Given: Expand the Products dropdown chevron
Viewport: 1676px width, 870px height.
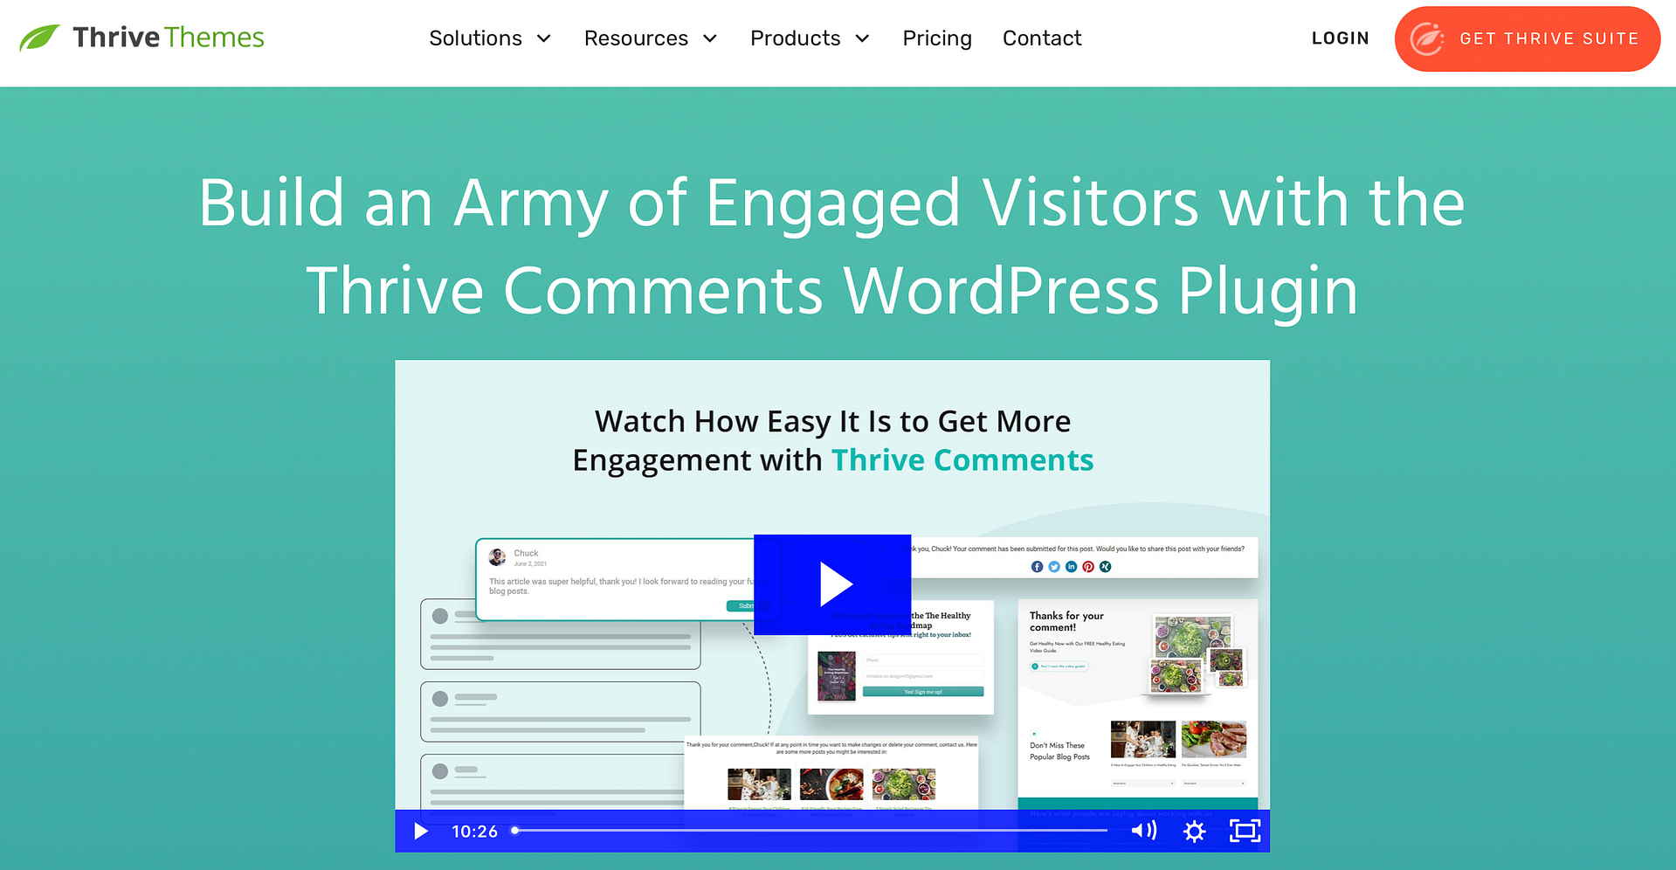Looking at the screenshot, I should 862,38.
